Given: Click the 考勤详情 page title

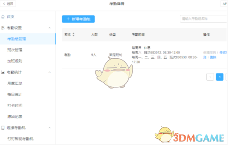Looking at the screenshot, I should pos(117,4).
